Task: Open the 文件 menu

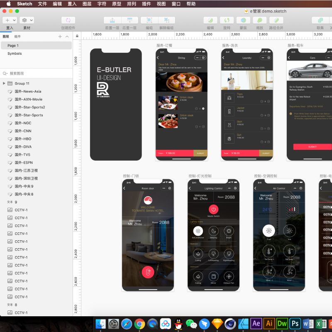Action: 42,4
